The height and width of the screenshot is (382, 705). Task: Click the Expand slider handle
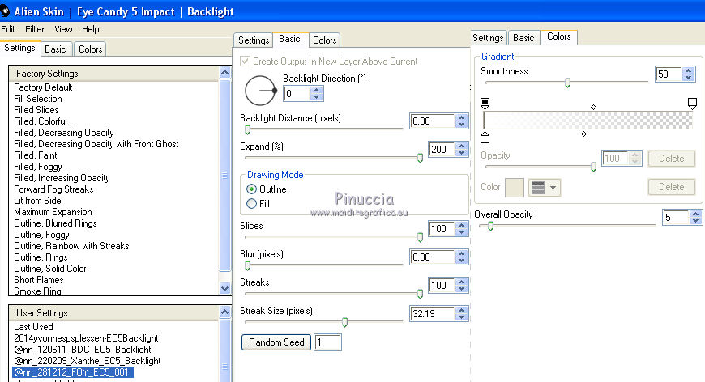(420, 158)
